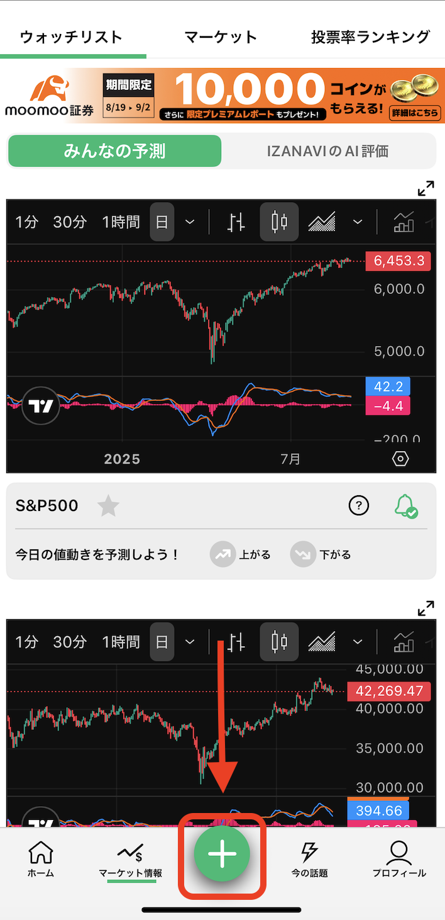Select bar chart style on S&P500 chart
Image resolution: width=445 pixels, height=920 pixels.
coord(236,222)
